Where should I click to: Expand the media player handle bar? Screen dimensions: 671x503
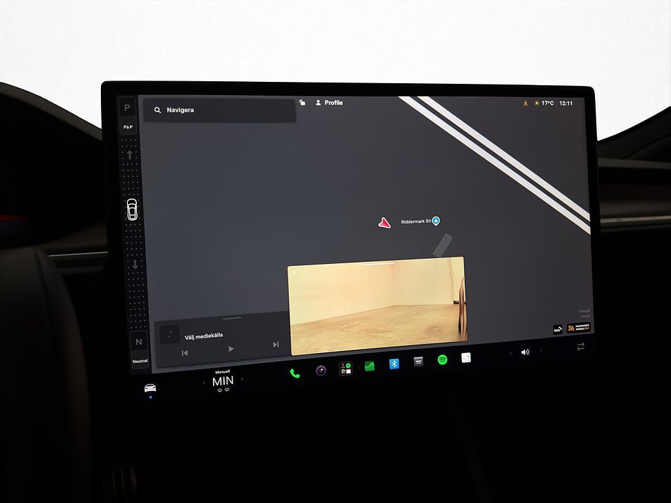[x=232, y=318]
